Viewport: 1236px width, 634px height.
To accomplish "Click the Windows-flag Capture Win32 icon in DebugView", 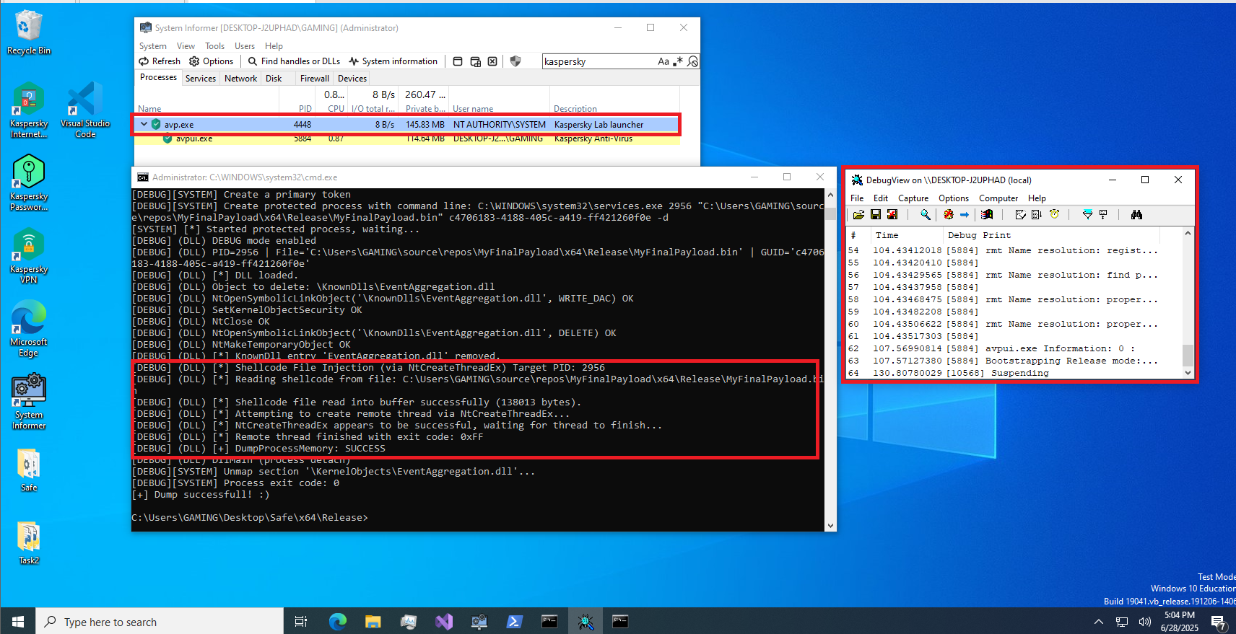I will 987,215.
